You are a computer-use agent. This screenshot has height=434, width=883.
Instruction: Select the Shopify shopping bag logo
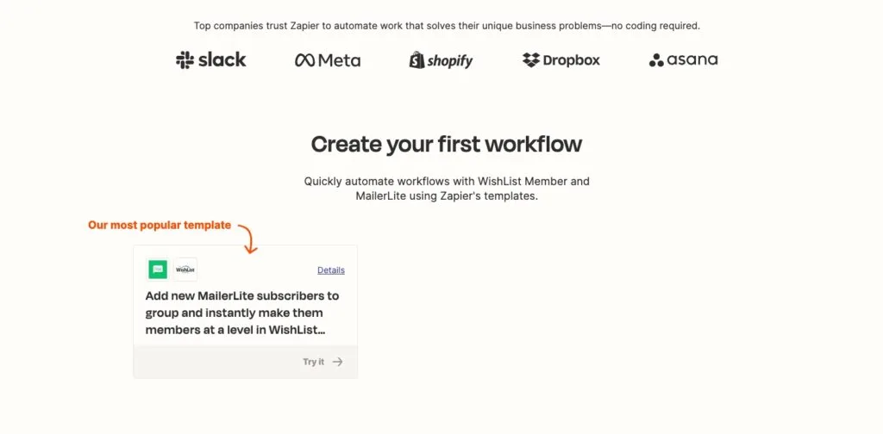417,59
